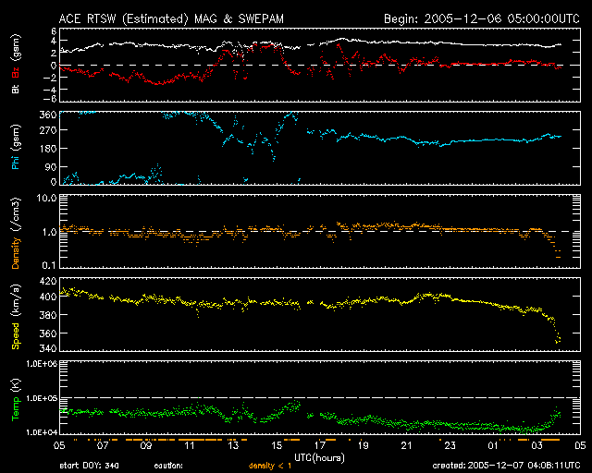Image resolution: width=592 pixels, height=473 pixels.
Task: Click the "UTC(hours)" x-axis label
Action: 319,458
